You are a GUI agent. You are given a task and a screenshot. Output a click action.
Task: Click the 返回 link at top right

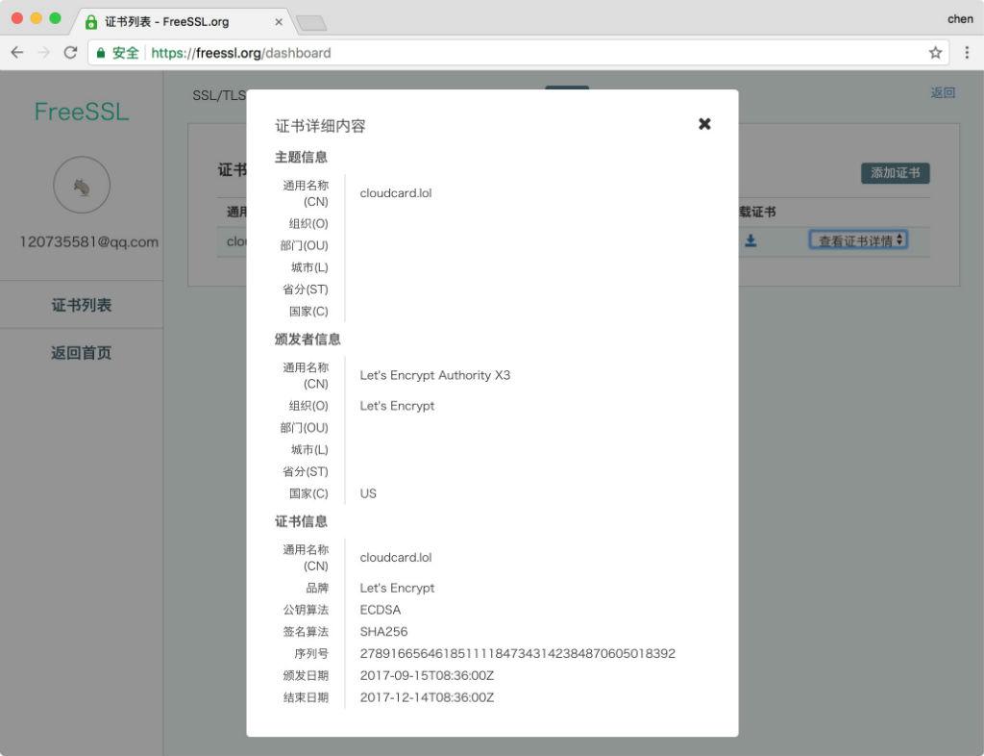coord(943,93)
